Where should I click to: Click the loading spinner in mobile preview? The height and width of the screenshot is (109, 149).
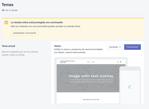pos(130,87)
